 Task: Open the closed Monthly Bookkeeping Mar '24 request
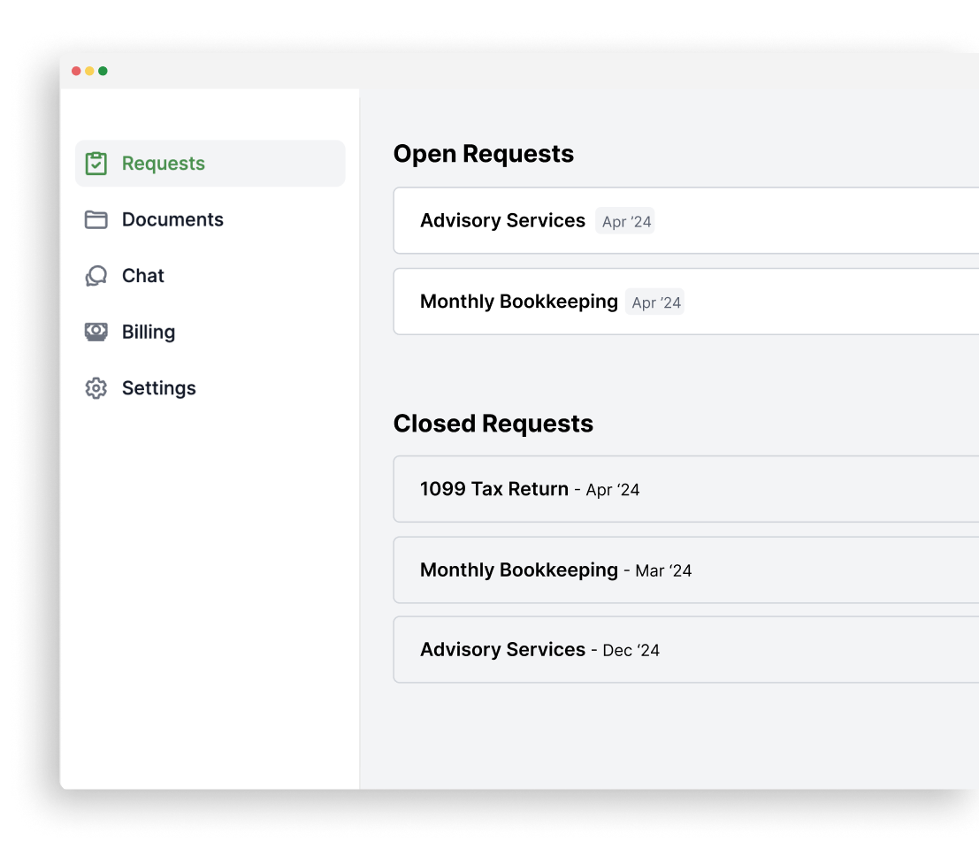coord(686,570)
